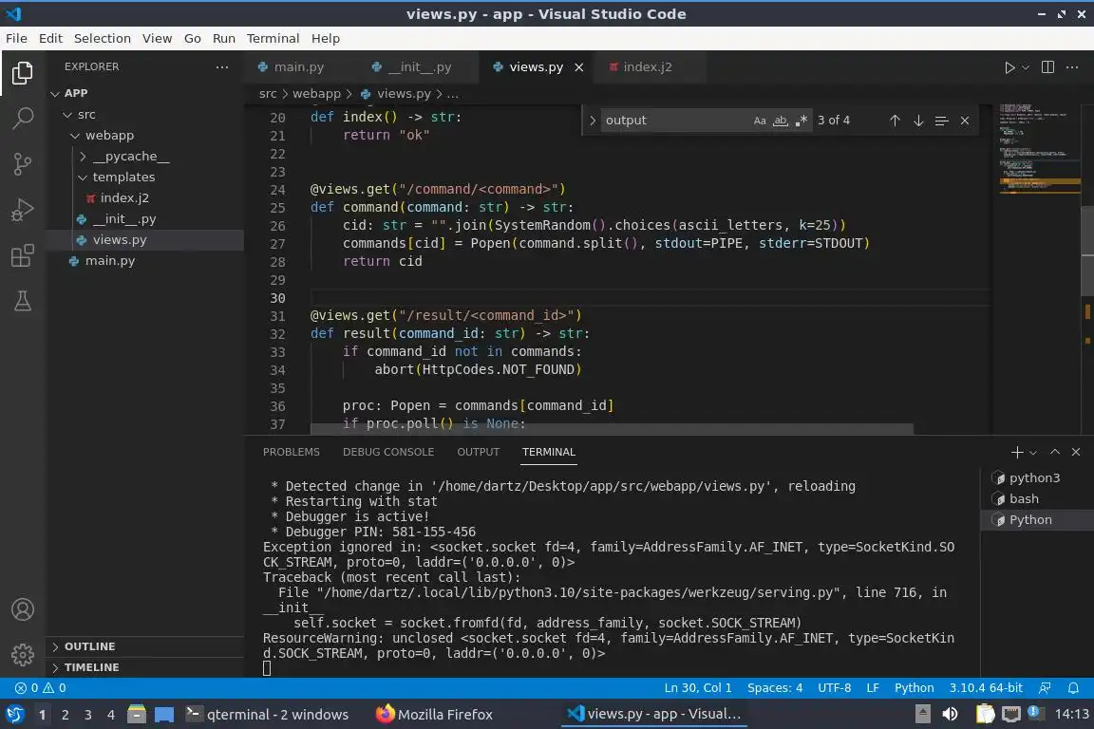The image size is (1094, 729).
Task: Maximize the panel size with caret icon
Action: point(1055,452)
